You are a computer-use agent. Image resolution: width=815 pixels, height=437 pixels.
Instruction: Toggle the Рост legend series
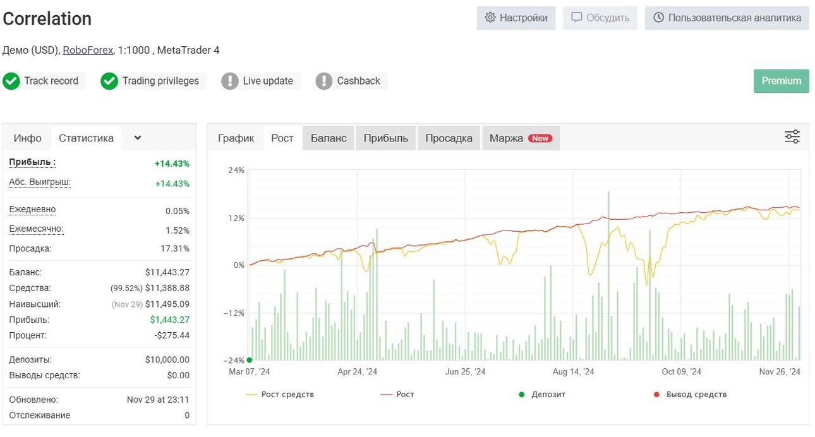click(x=397, y=394)
